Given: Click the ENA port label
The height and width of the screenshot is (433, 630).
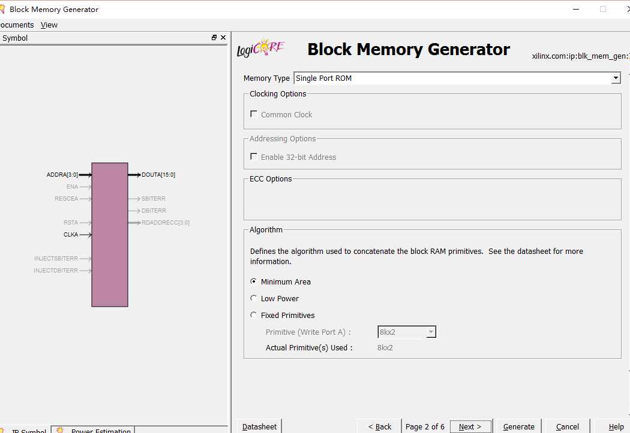Looking at the screenshot, I should (x=73, y=187).
